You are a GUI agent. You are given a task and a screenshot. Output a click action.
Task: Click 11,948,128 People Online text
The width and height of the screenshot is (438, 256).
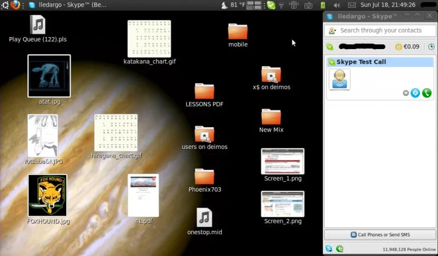pyautogui.click(x=409, y=249)
